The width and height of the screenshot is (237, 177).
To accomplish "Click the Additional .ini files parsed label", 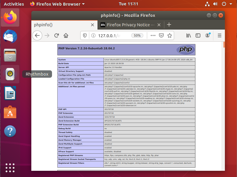I will tap(72, 87).
